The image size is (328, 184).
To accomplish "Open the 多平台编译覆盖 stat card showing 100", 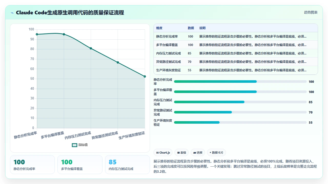I will (80, 165).
